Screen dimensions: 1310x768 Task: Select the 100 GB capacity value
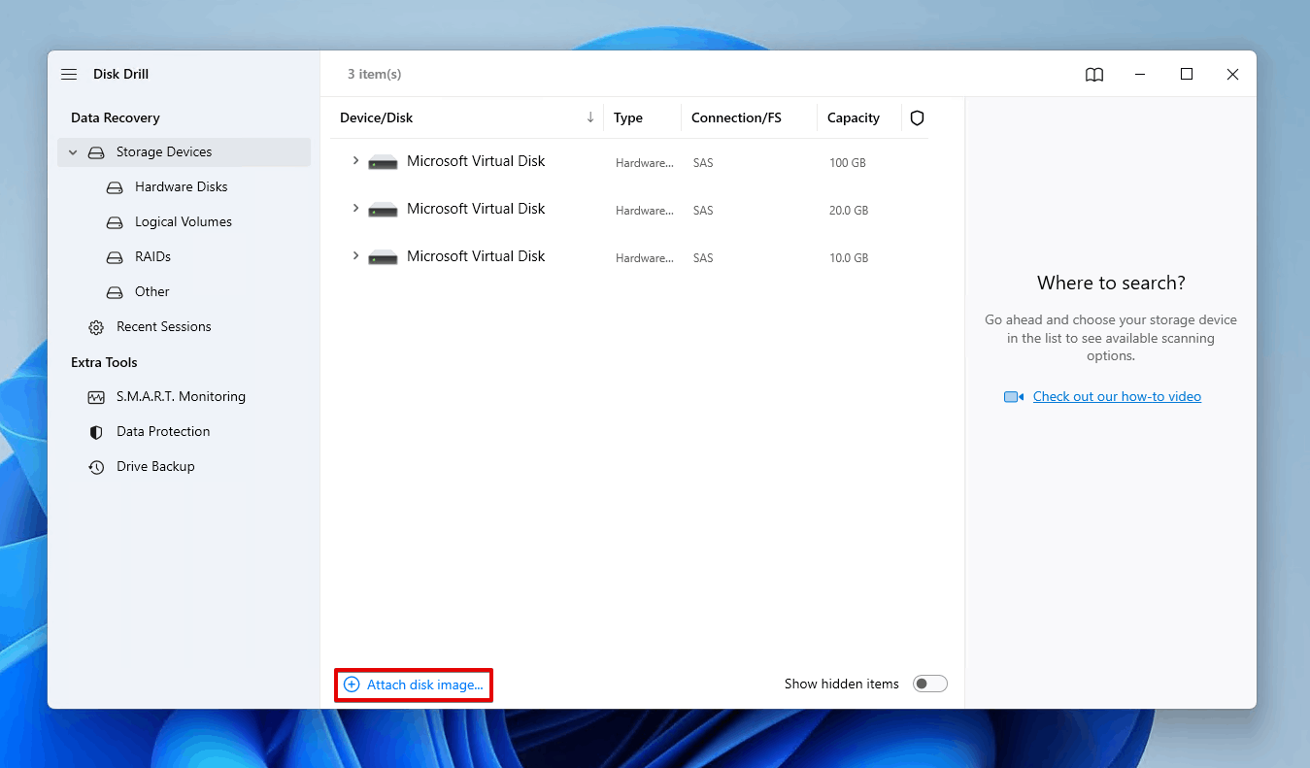pos(848,163)
